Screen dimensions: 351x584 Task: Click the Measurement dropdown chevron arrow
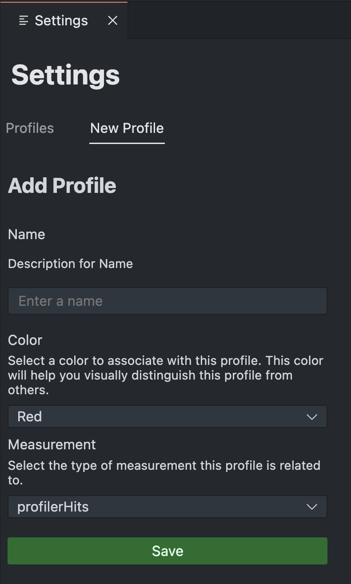312,507
